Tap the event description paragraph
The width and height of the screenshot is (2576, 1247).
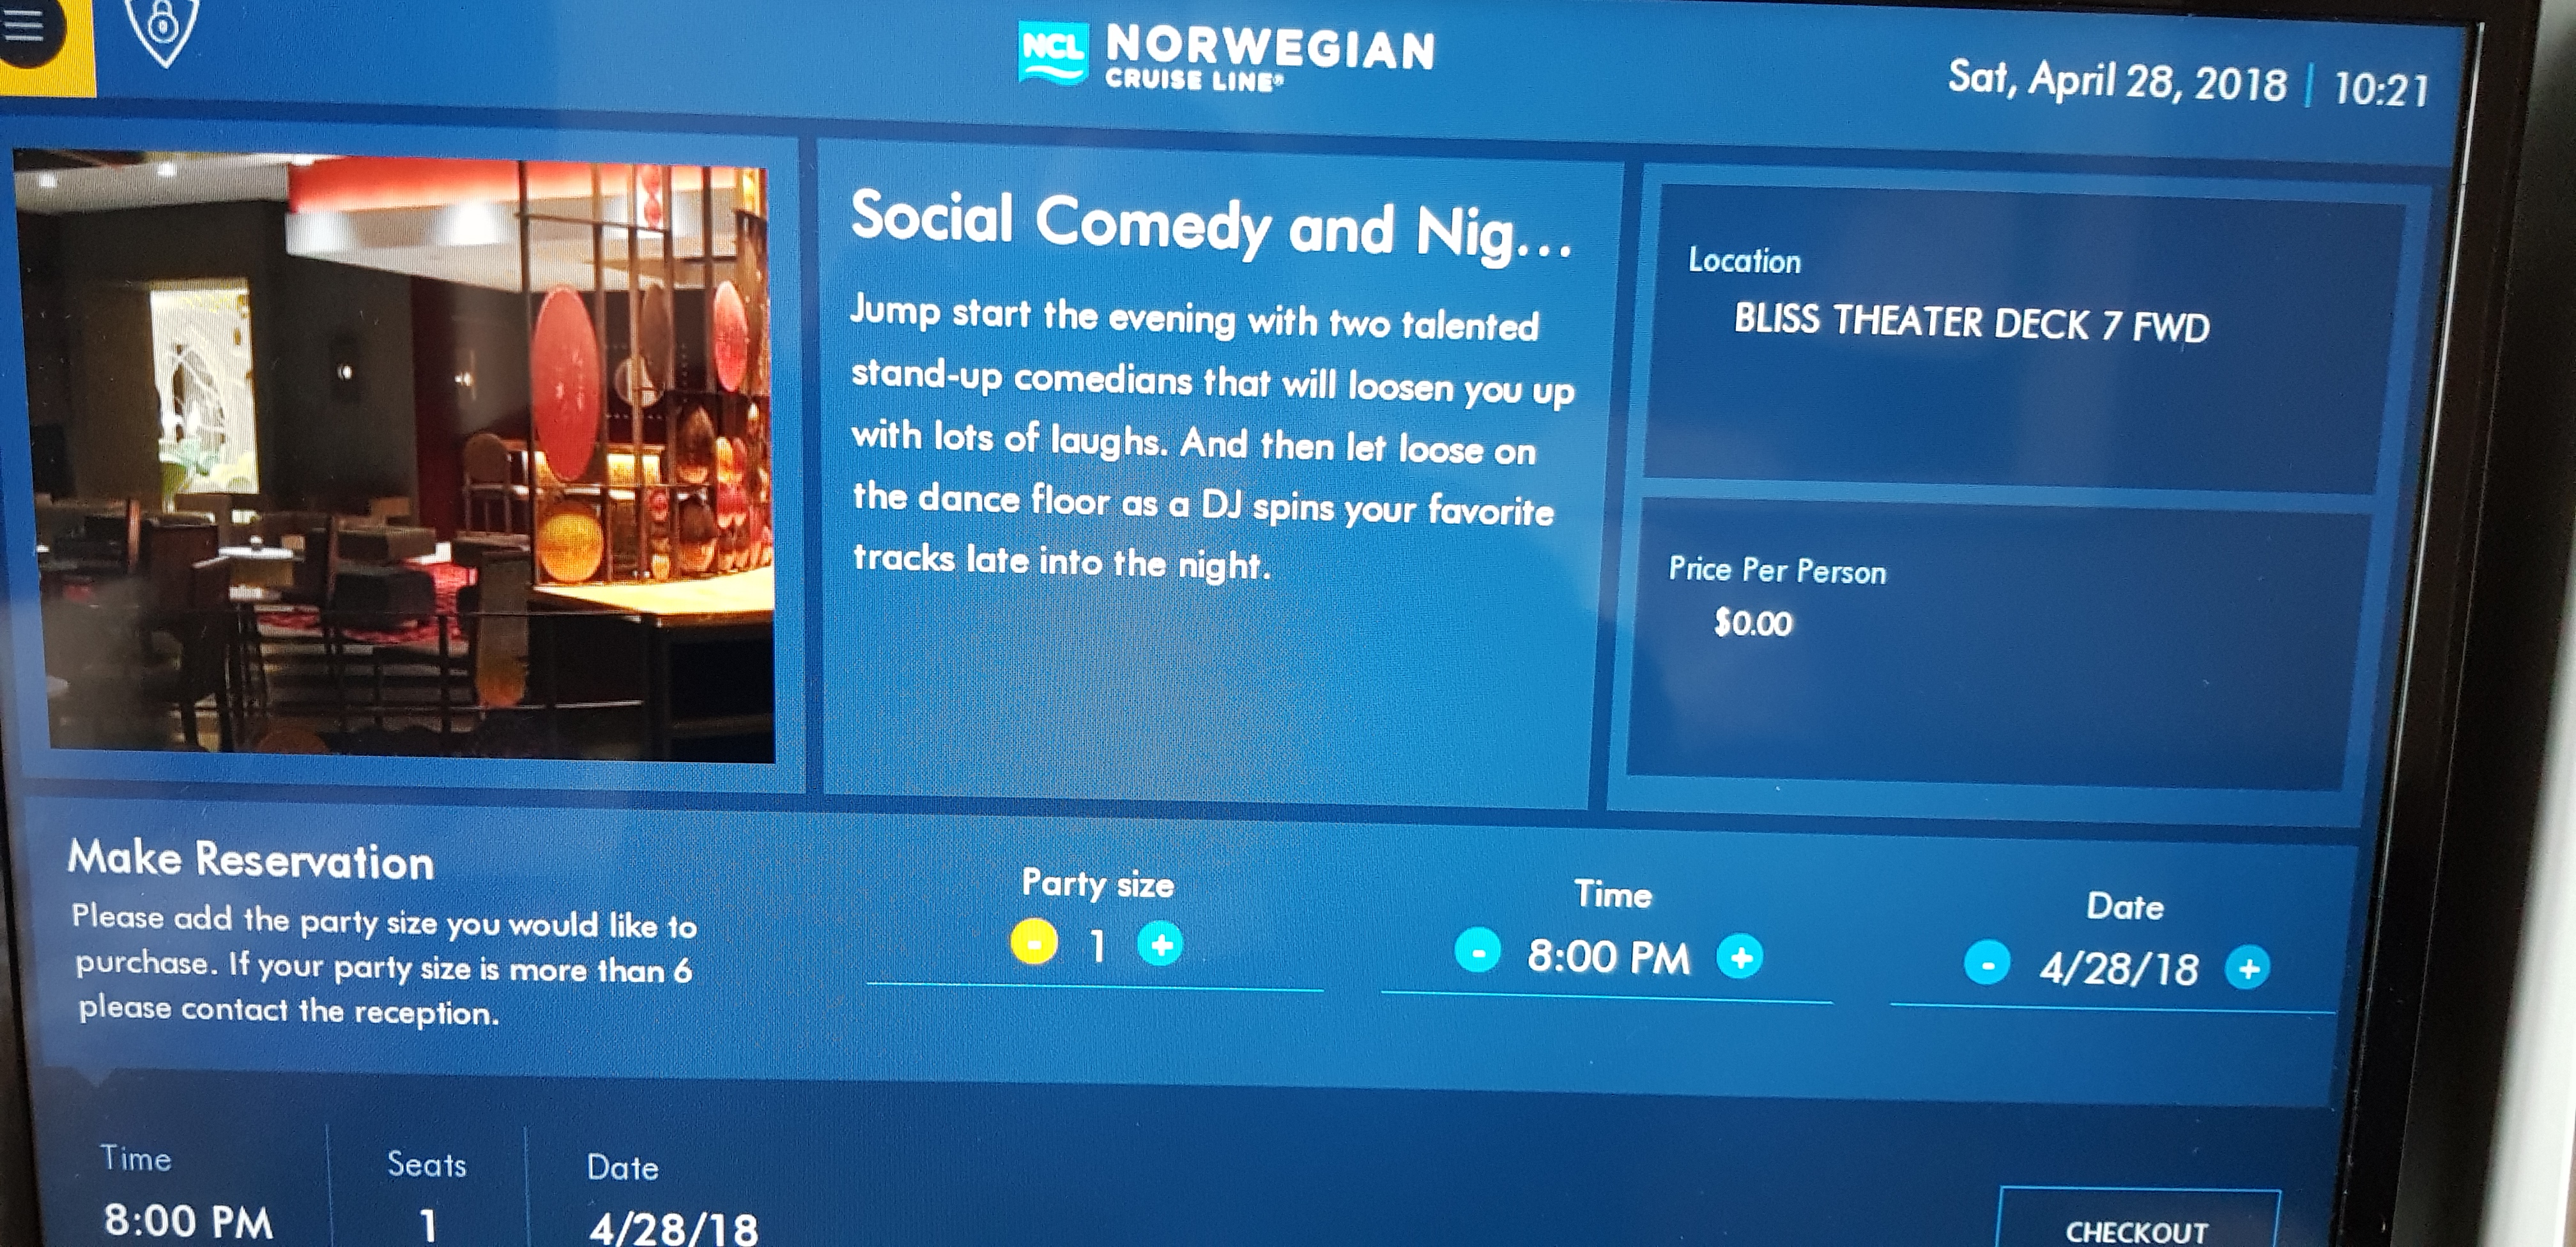(1212, 437)
